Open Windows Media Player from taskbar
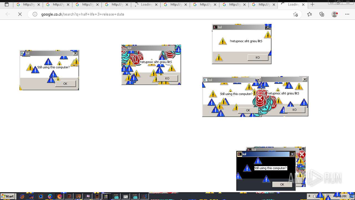 pyautogui.click(x=41, y=196)
